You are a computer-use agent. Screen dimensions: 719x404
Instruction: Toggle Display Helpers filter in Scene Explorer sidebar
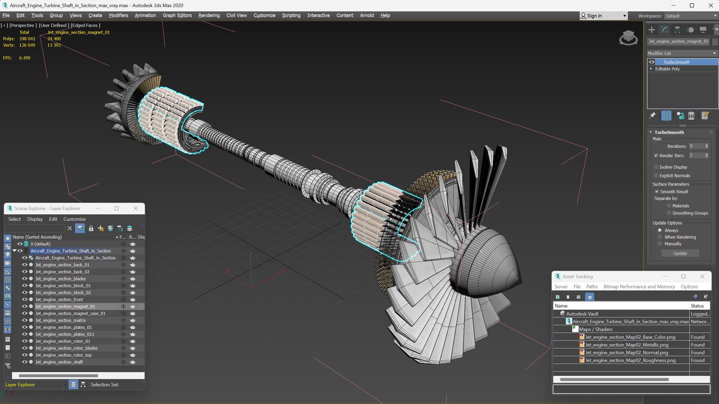[x=7, y=271]
